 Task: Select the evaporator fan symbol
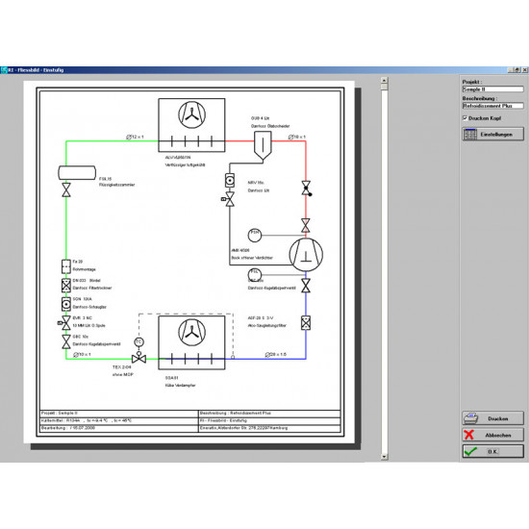click(191, 333)
